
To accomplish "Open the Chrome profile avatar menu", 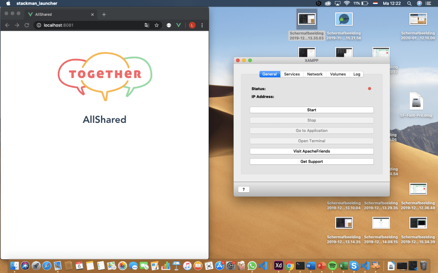I will pos(192,26).
